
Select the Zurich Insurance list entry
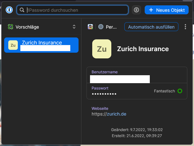coord(41,45)
